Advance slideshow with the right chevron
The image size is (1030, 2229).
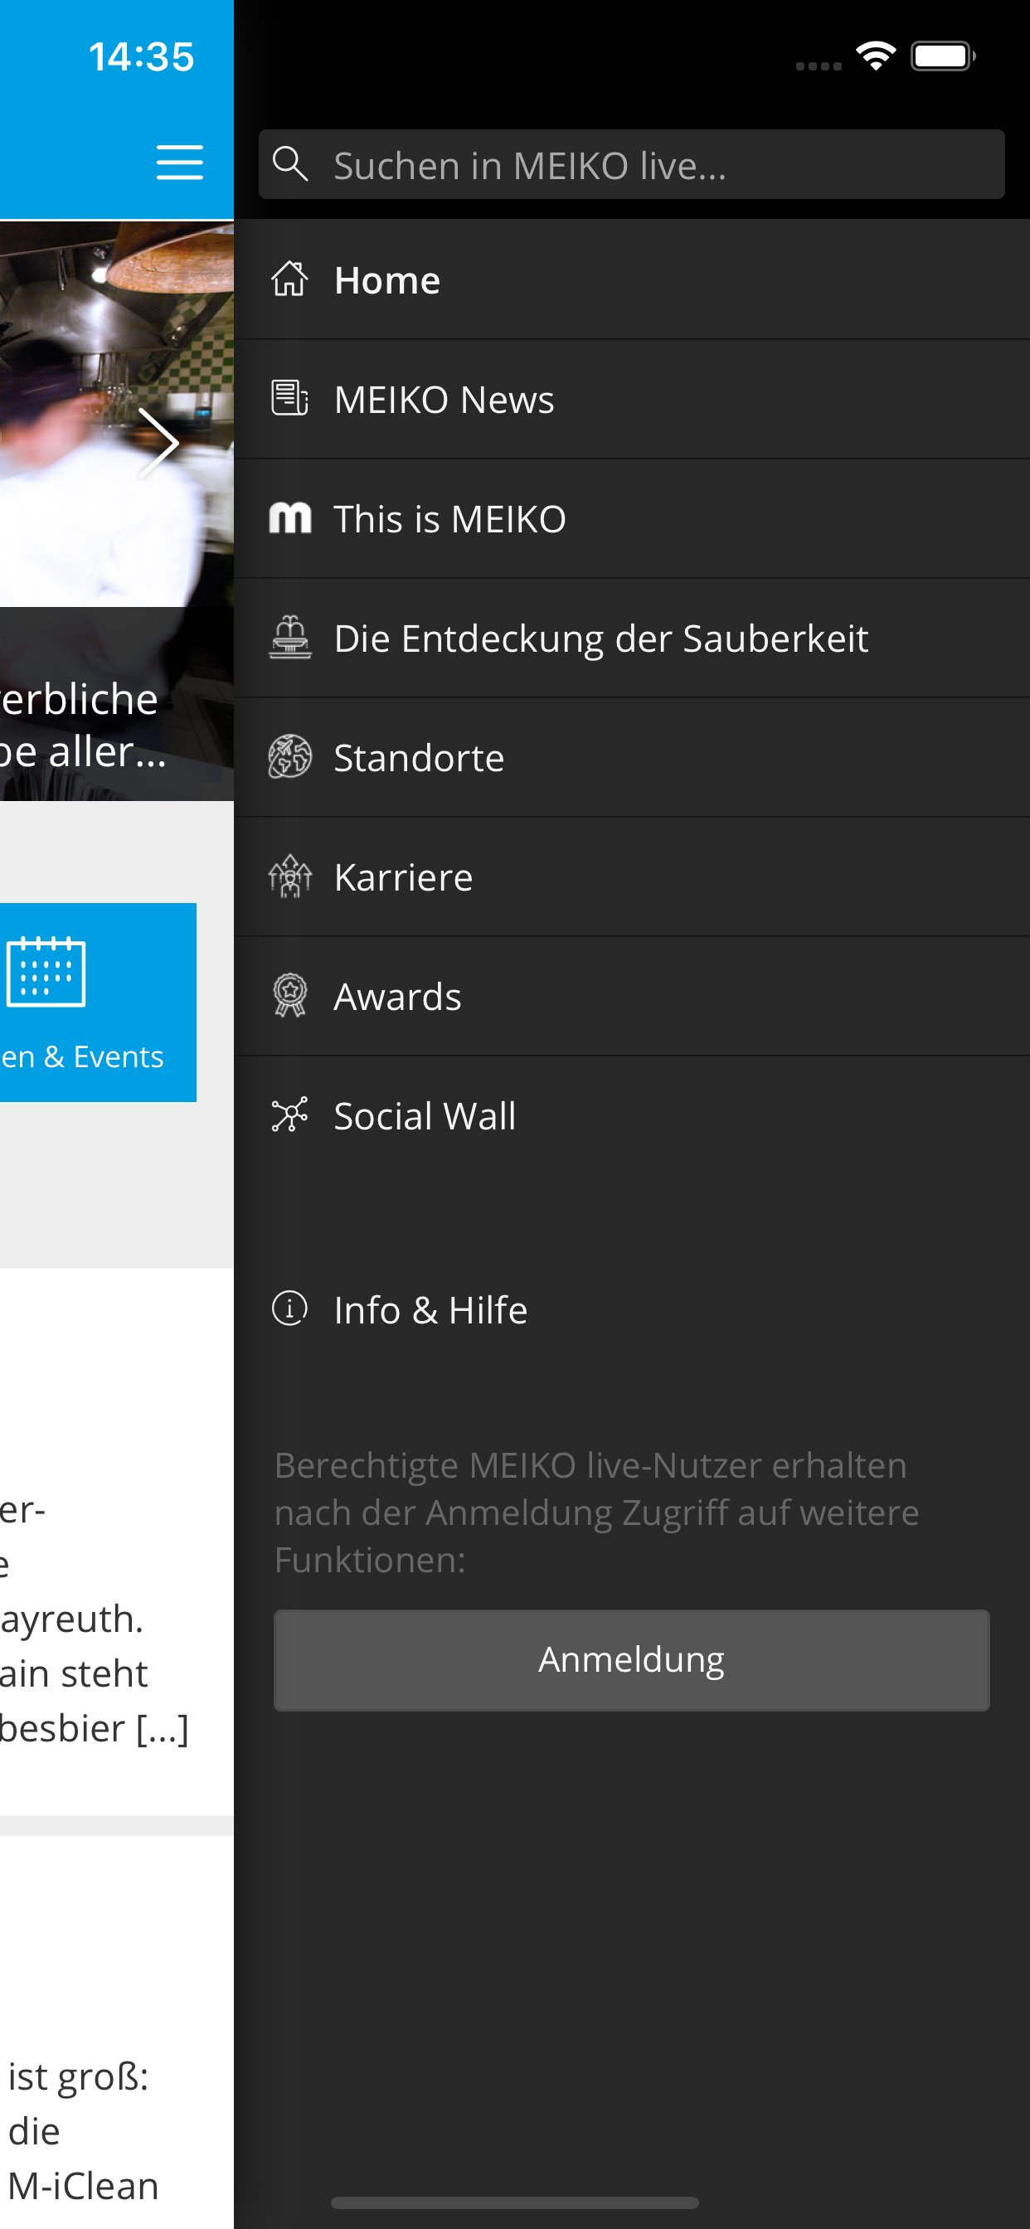[158, 443]
